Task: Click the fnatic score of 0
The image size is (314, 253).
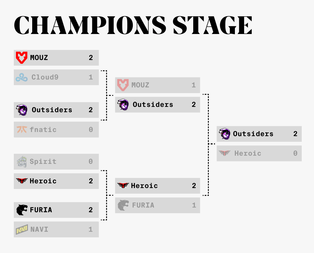Action: tap(91, 130)
